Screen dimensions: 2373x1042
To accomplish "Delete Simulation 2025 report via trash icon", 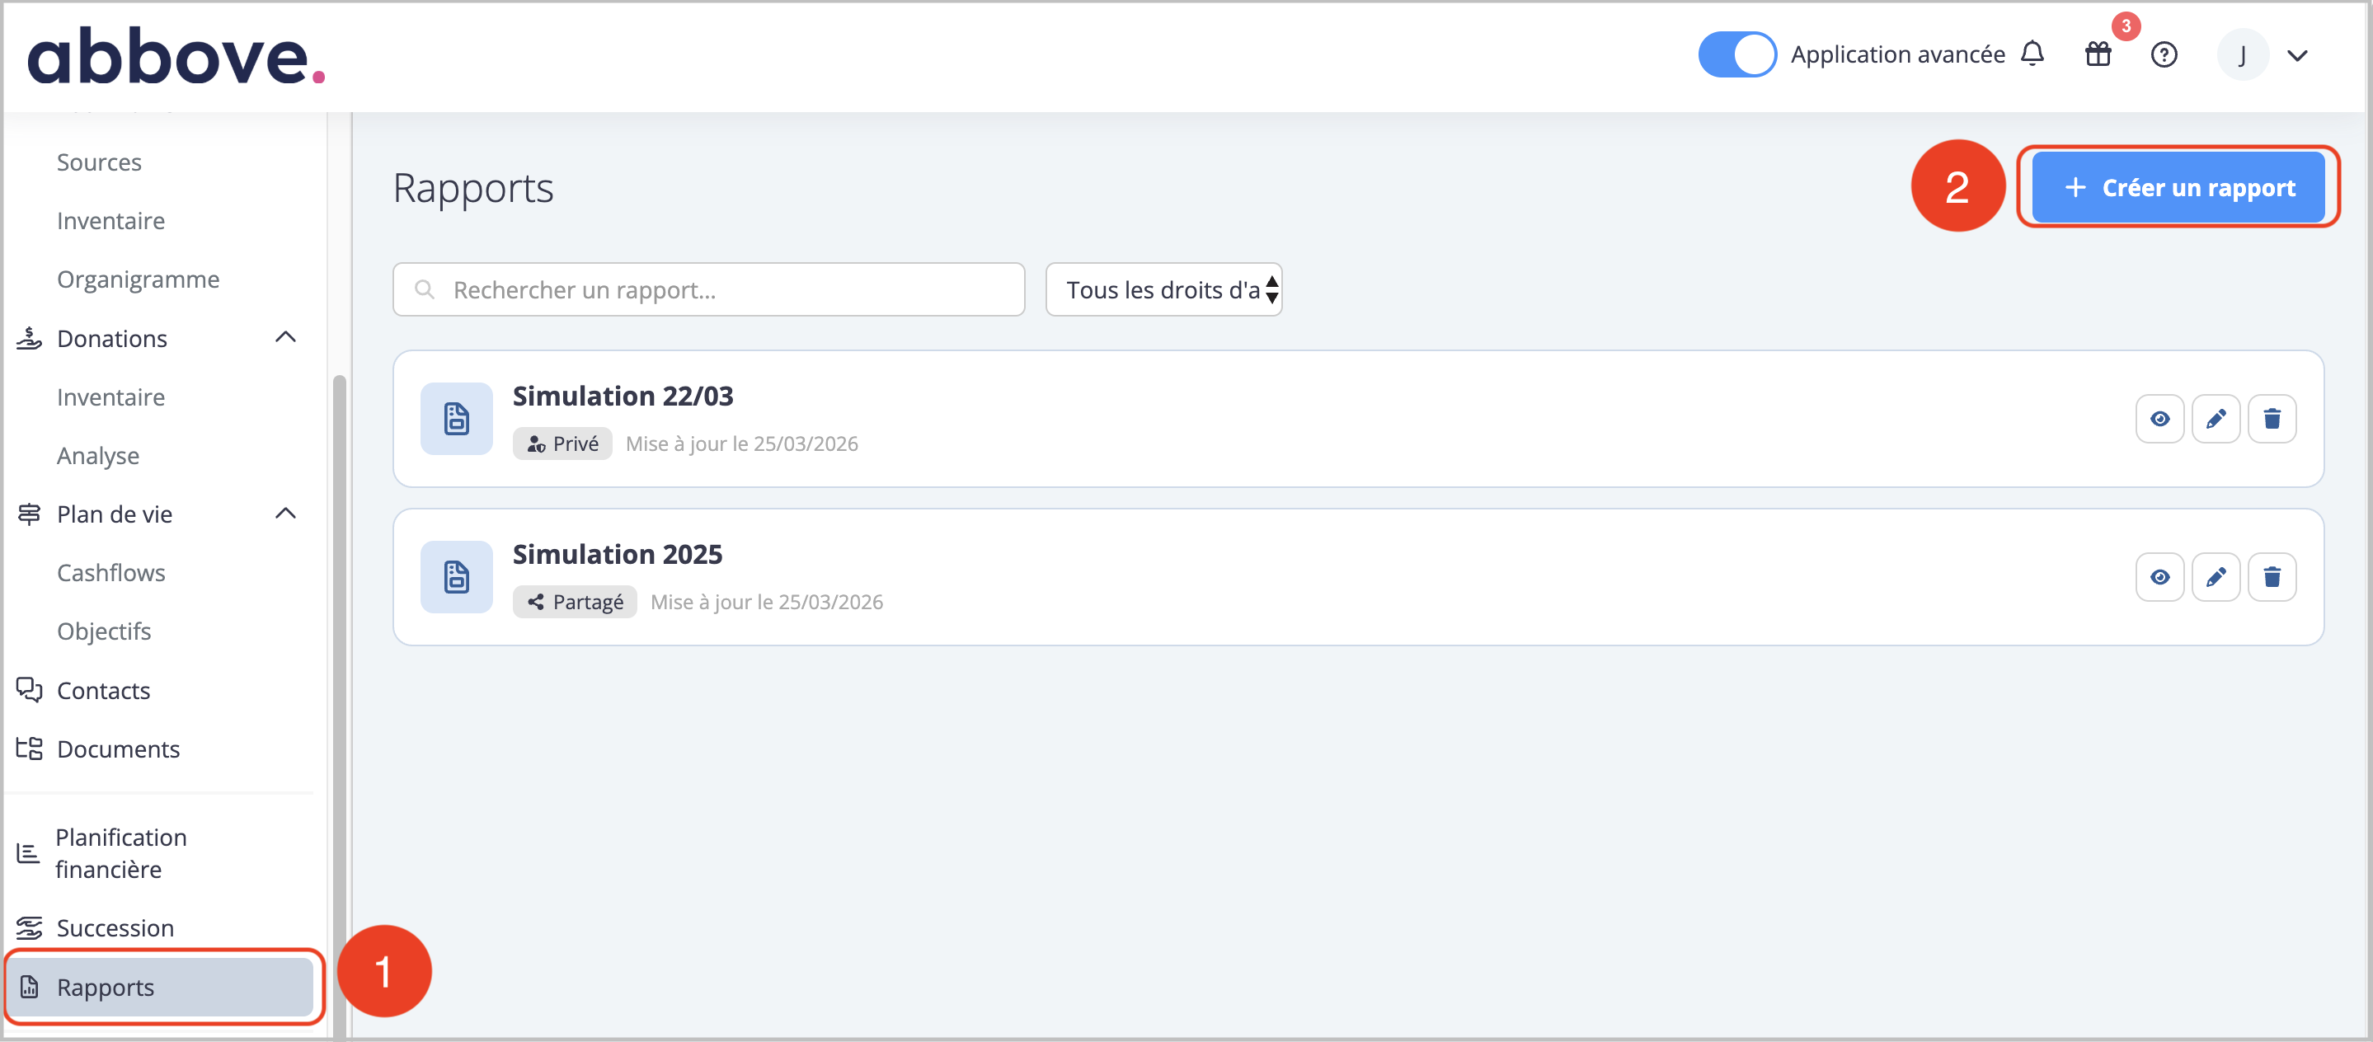I will (2272, 578).
